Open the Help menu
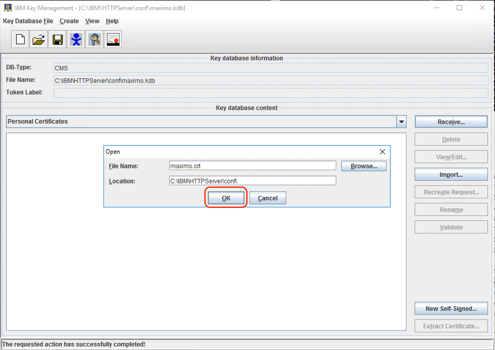Screen dimensions: 495x350 point(112,21)
